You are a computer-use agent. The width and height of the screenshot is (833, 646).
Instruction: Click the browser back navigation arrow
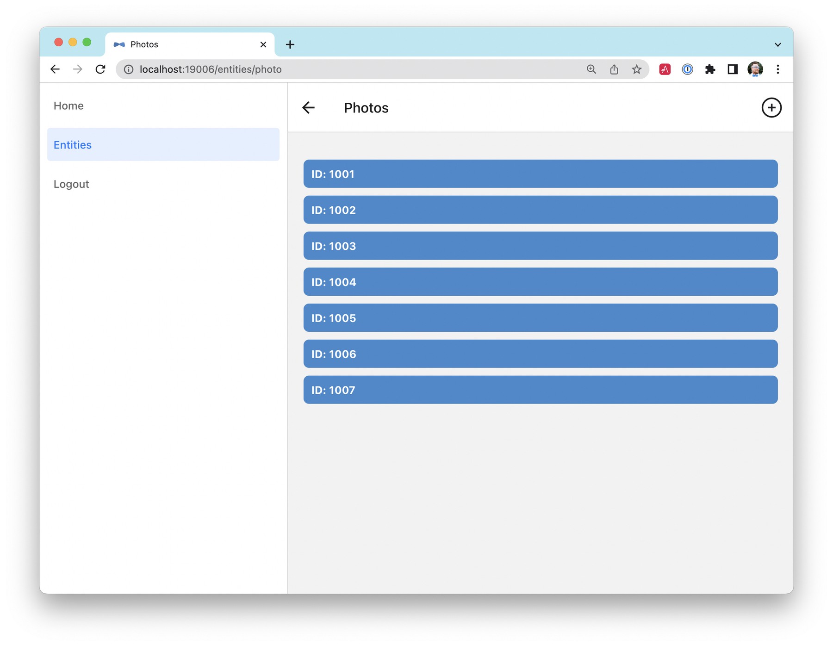pyautogui.click(x=55, y=69)
